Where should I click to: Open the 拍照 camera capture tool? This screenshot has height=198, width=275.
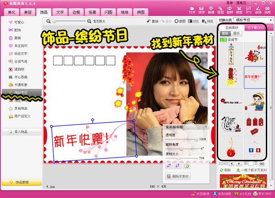(x=268, y=10)
